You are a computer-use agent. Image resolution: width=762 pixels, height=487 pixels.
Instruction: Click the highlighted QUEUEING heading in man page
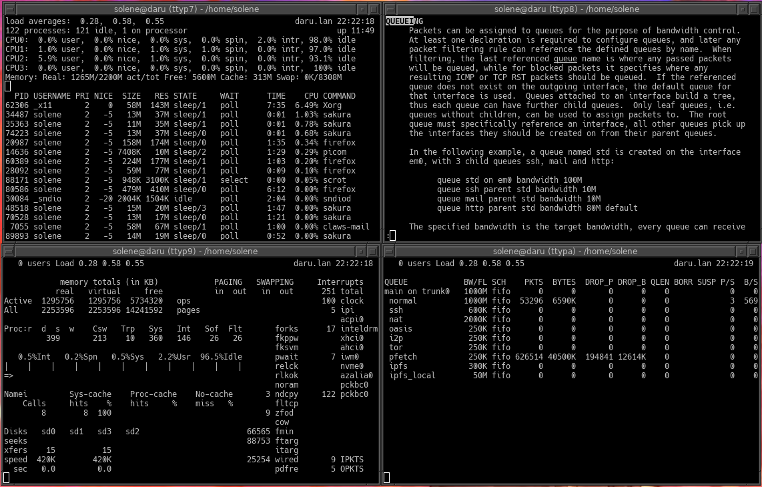coord(400,21)
